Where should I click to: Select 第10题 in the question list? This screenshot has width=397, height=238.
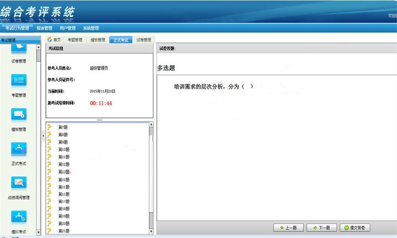click(x=64, y=150)
